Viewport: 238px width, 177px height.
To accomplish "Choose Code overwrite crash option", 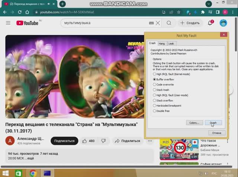I will pos(163,84).
